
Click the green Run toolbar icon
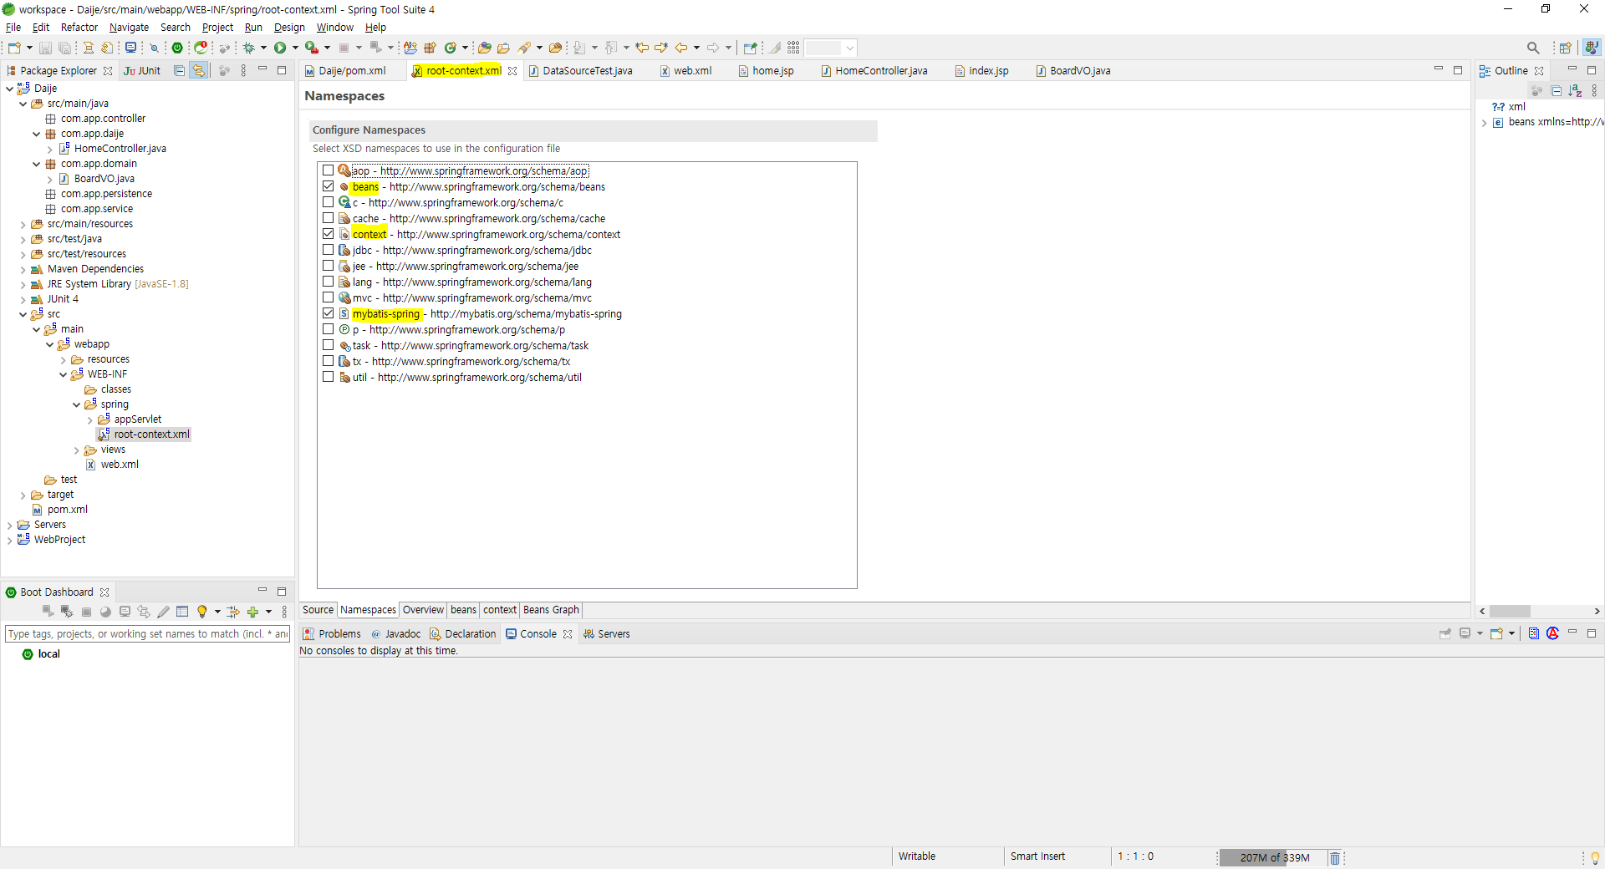tap(280, 48)
